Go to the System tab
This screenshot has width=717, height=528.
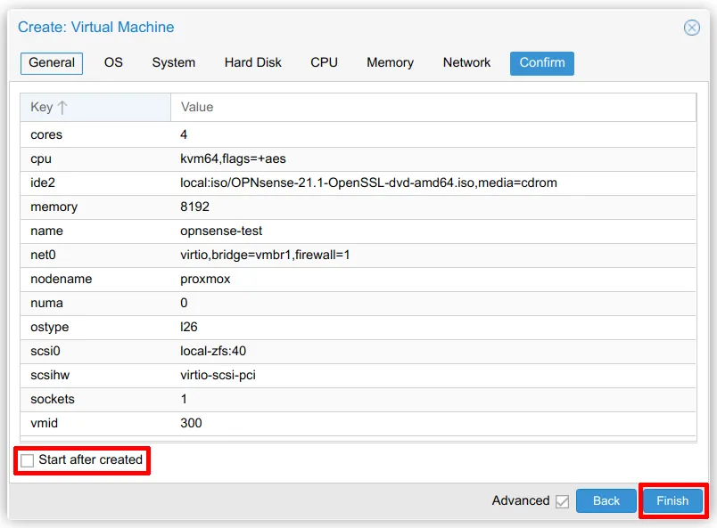point(173,63)
